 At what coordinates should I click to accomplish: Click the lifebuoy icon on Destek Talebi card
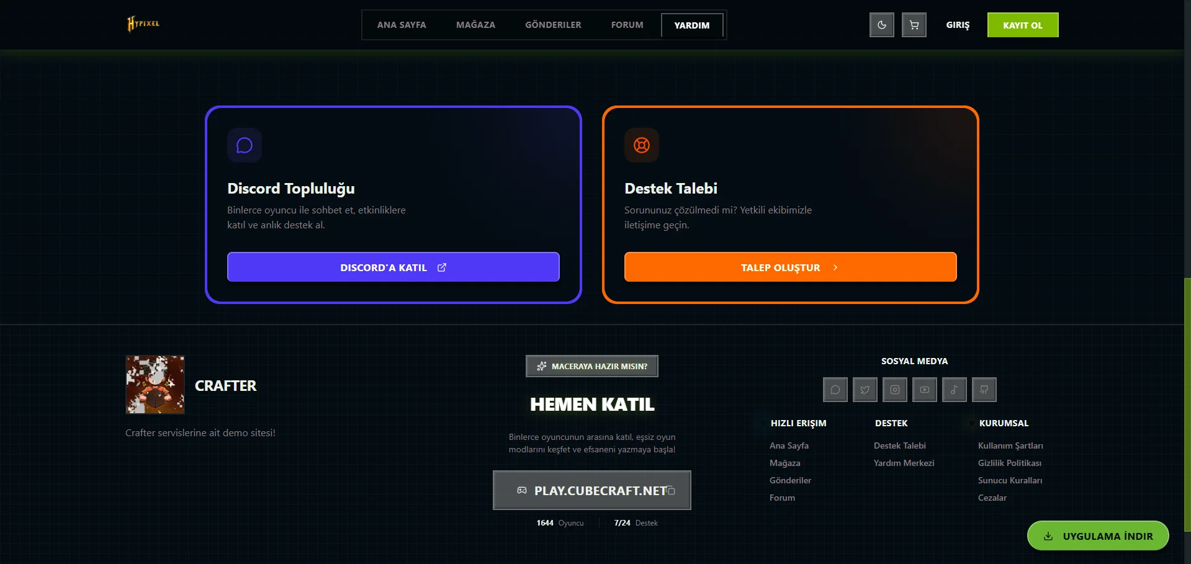coord(642,145)
